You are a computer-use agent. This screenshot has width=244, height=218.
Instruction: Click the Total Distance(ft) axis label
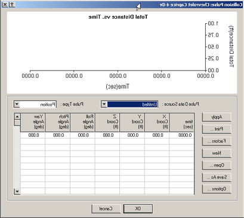coord(231,47)
